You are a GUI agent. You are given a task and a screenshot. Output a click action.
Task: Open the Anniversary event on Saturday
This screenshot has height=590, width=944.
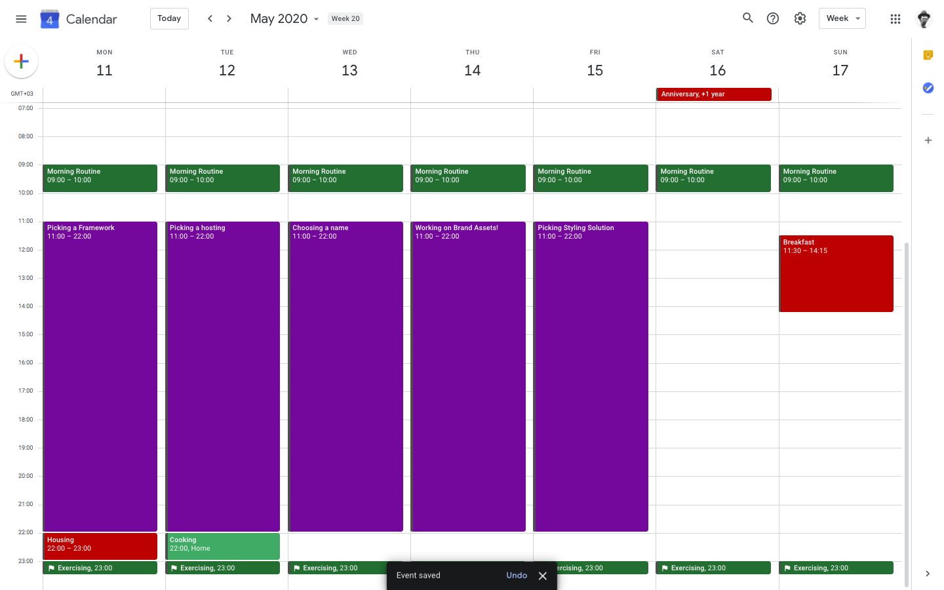pos(713,94)
